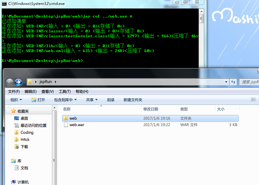Open the 查看(V) menu
259x185 pixels.
coord(48,92)
